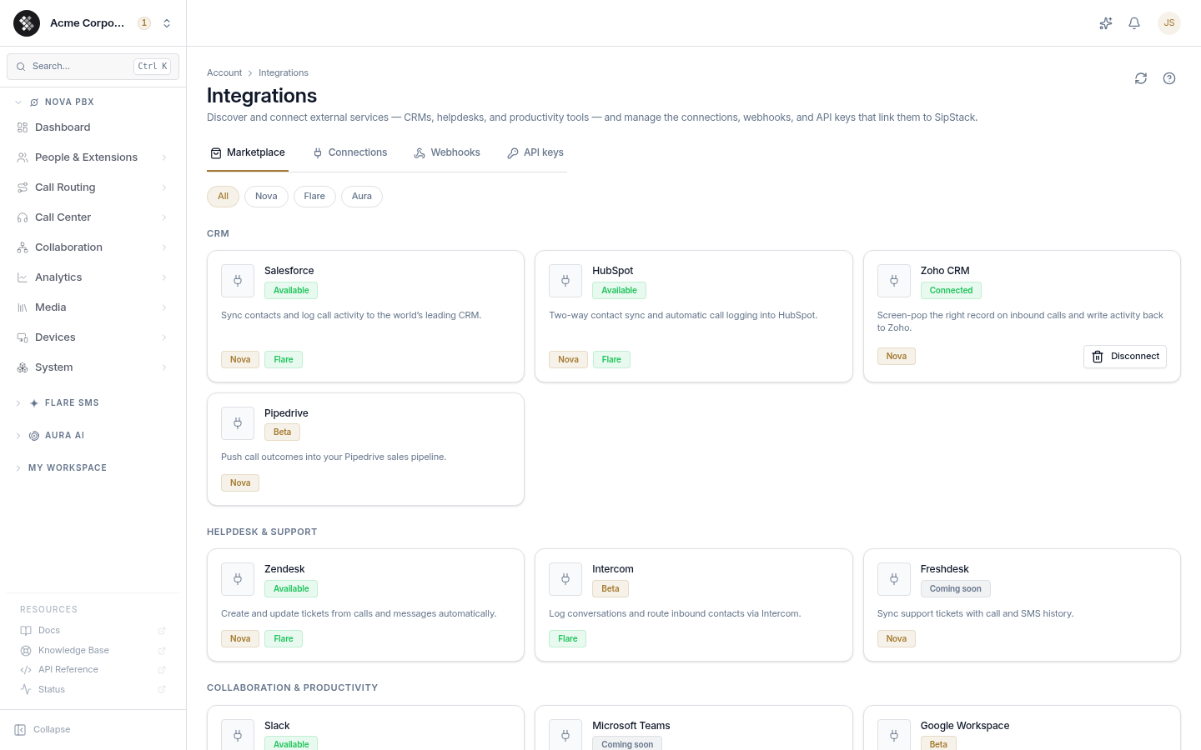Click the Docs book icon
Viewport: 1201px width, 750px height.
coord(26,631)
